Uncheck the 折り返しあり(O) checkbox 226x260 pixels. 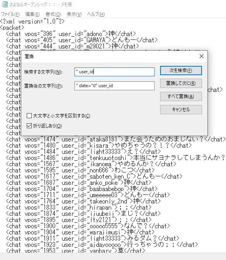(x=29, y=126)
